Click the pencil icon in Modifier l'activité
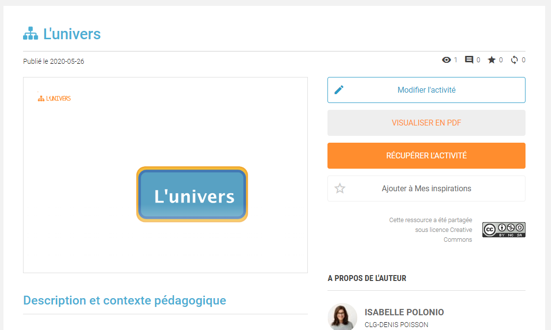 pyautogui.click(x=339, y=90)
